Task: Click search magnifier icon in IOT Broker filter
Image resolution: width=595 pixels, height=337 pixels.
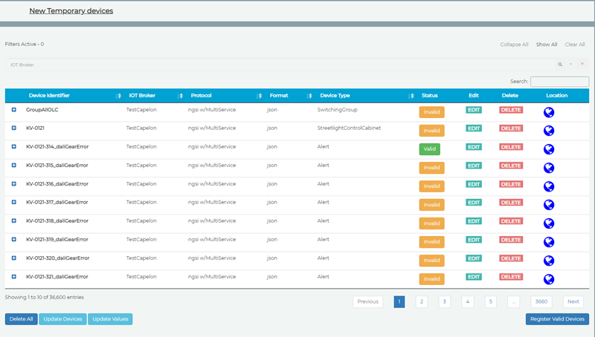Action: (x=560, y=65)
